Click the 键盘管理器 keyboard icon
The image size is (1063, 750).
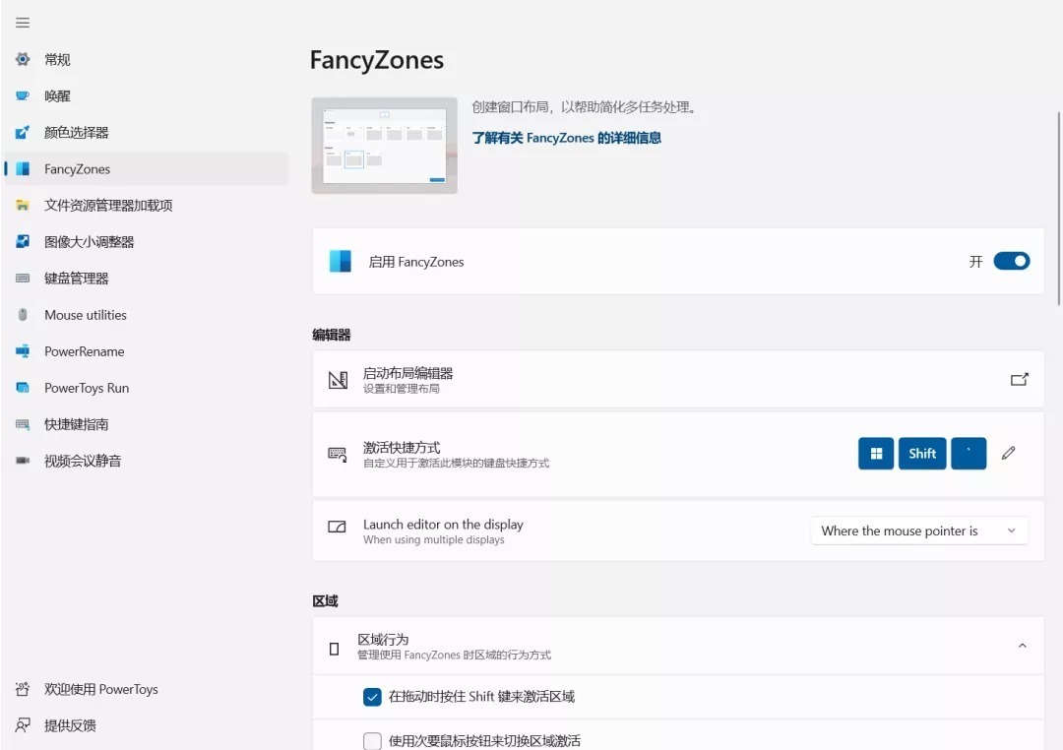[x=23, y=279]
